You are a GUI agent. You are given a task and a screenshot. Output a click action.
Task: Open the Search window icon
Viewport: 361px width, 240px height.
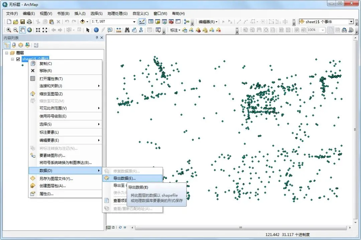click(x=164, y=22)
